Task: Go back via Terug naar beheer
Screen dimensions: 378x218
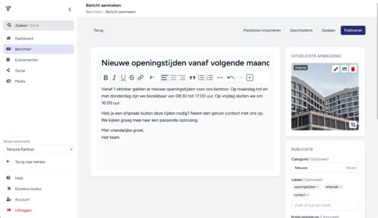Action: [x=38, y=162]
